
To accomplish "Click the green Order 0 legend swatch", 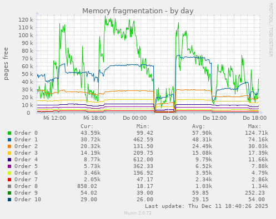I will (9, 133).
